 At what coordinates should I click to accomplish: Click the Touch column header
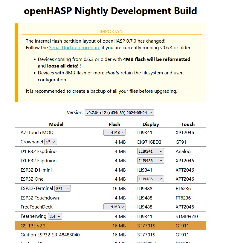188,124
